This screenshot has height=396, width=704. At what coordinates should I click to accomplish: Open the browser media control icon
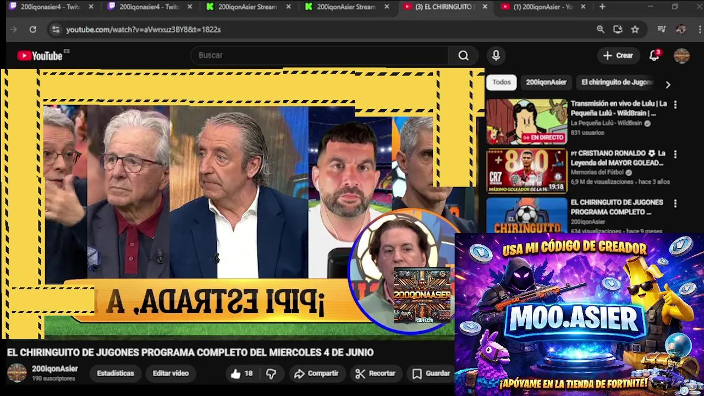662,29
